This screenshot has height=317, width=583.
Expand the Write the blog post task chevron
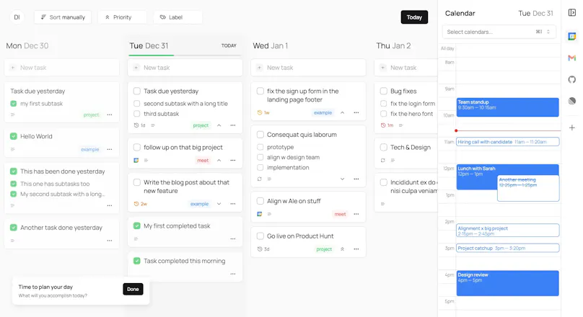point(219,204)
